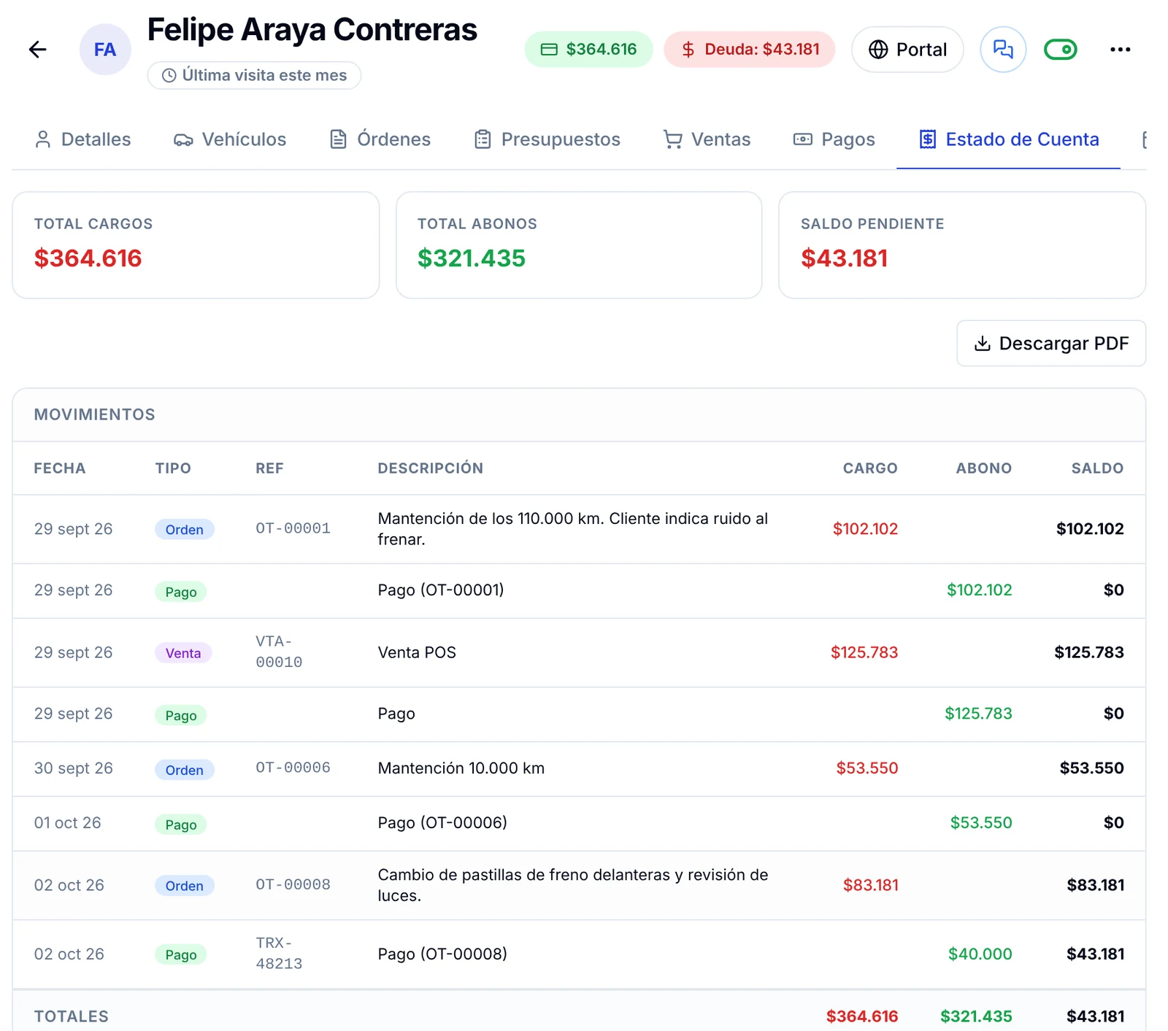Go to the Presupuestos tab
This screenshot has height=1031, width=1168.
547,139
